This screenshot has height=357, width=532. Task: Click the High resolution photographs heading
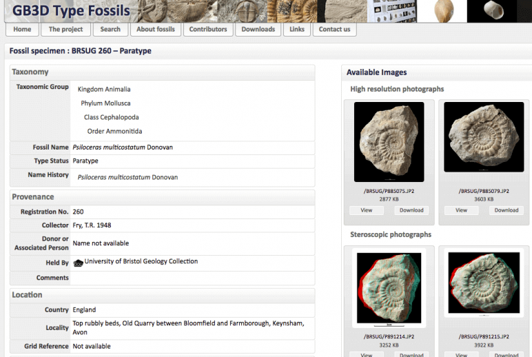pyautogui.click(x=397, y=89)
